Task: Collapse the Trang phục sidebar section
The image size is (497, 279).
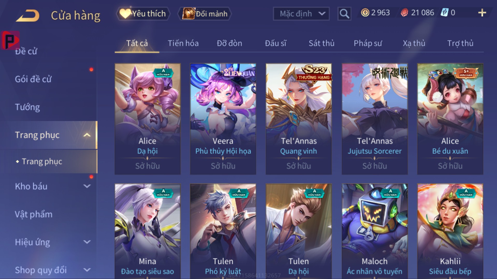Action: point(87,135)
